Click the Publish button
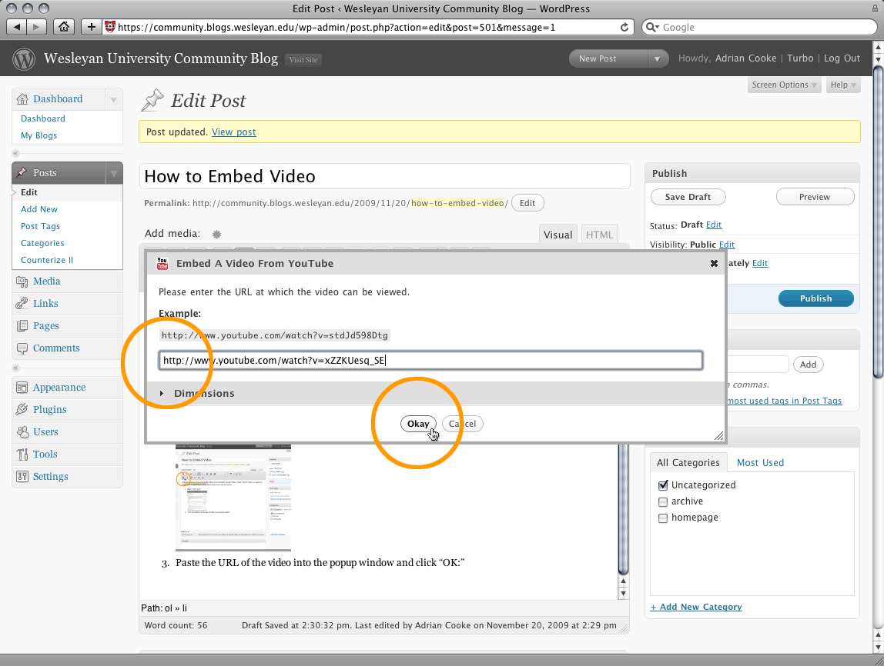This screenshot has width=884, height=666. pos(815,298)
